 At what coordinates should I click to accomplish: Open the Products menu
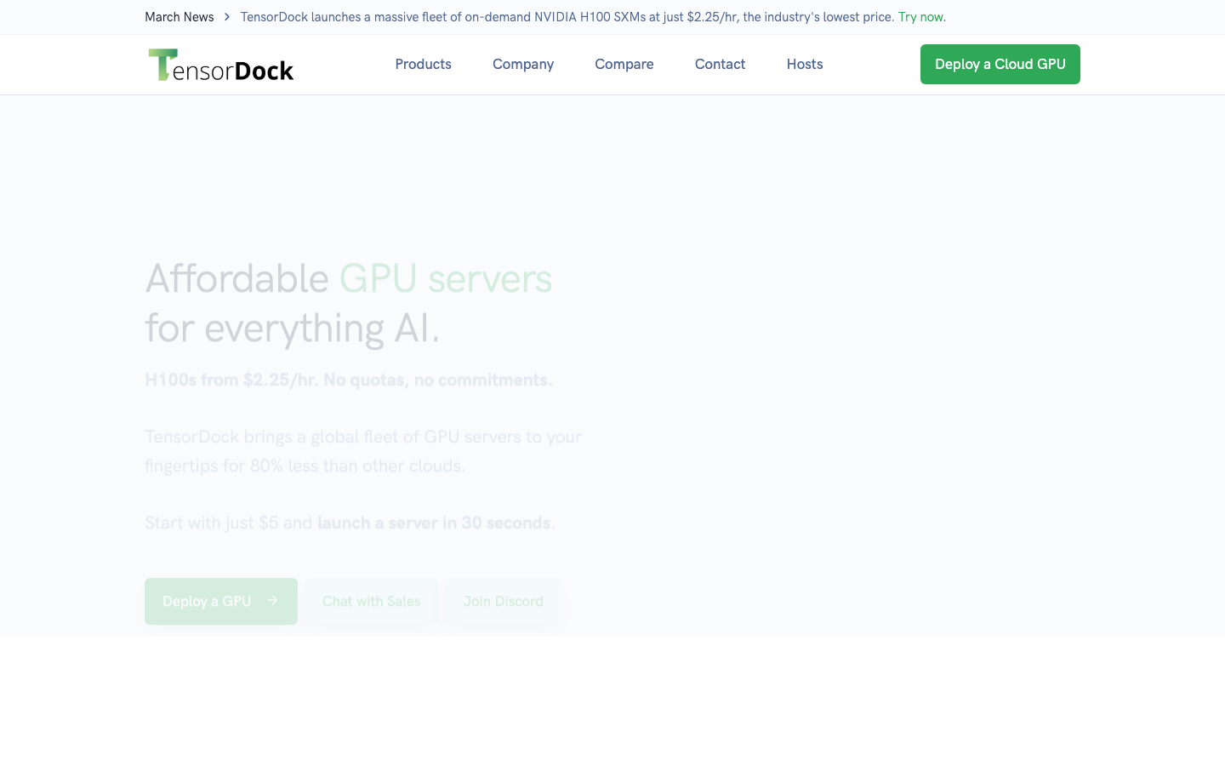(x=423, y=64)
